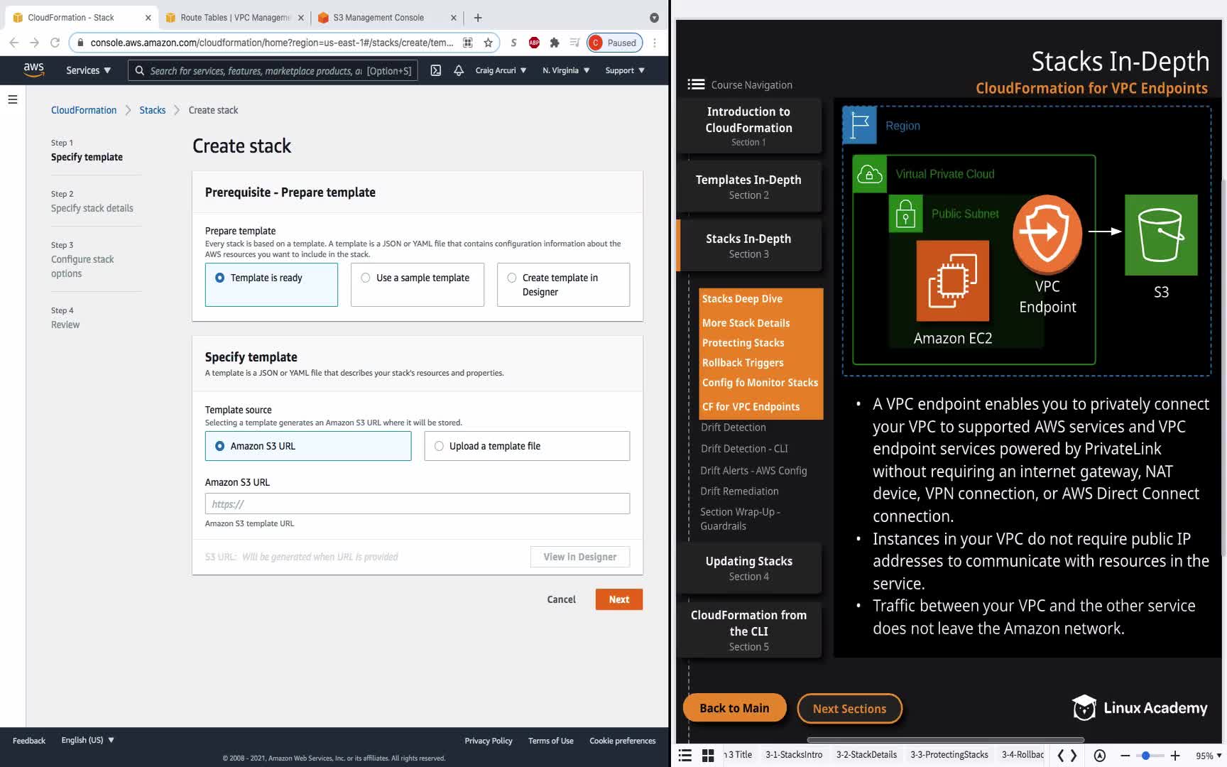This screenshot has width=1227, height=767.
Task: Go to the previous slide tab arrow
Action: click(x=1061, y=755)
